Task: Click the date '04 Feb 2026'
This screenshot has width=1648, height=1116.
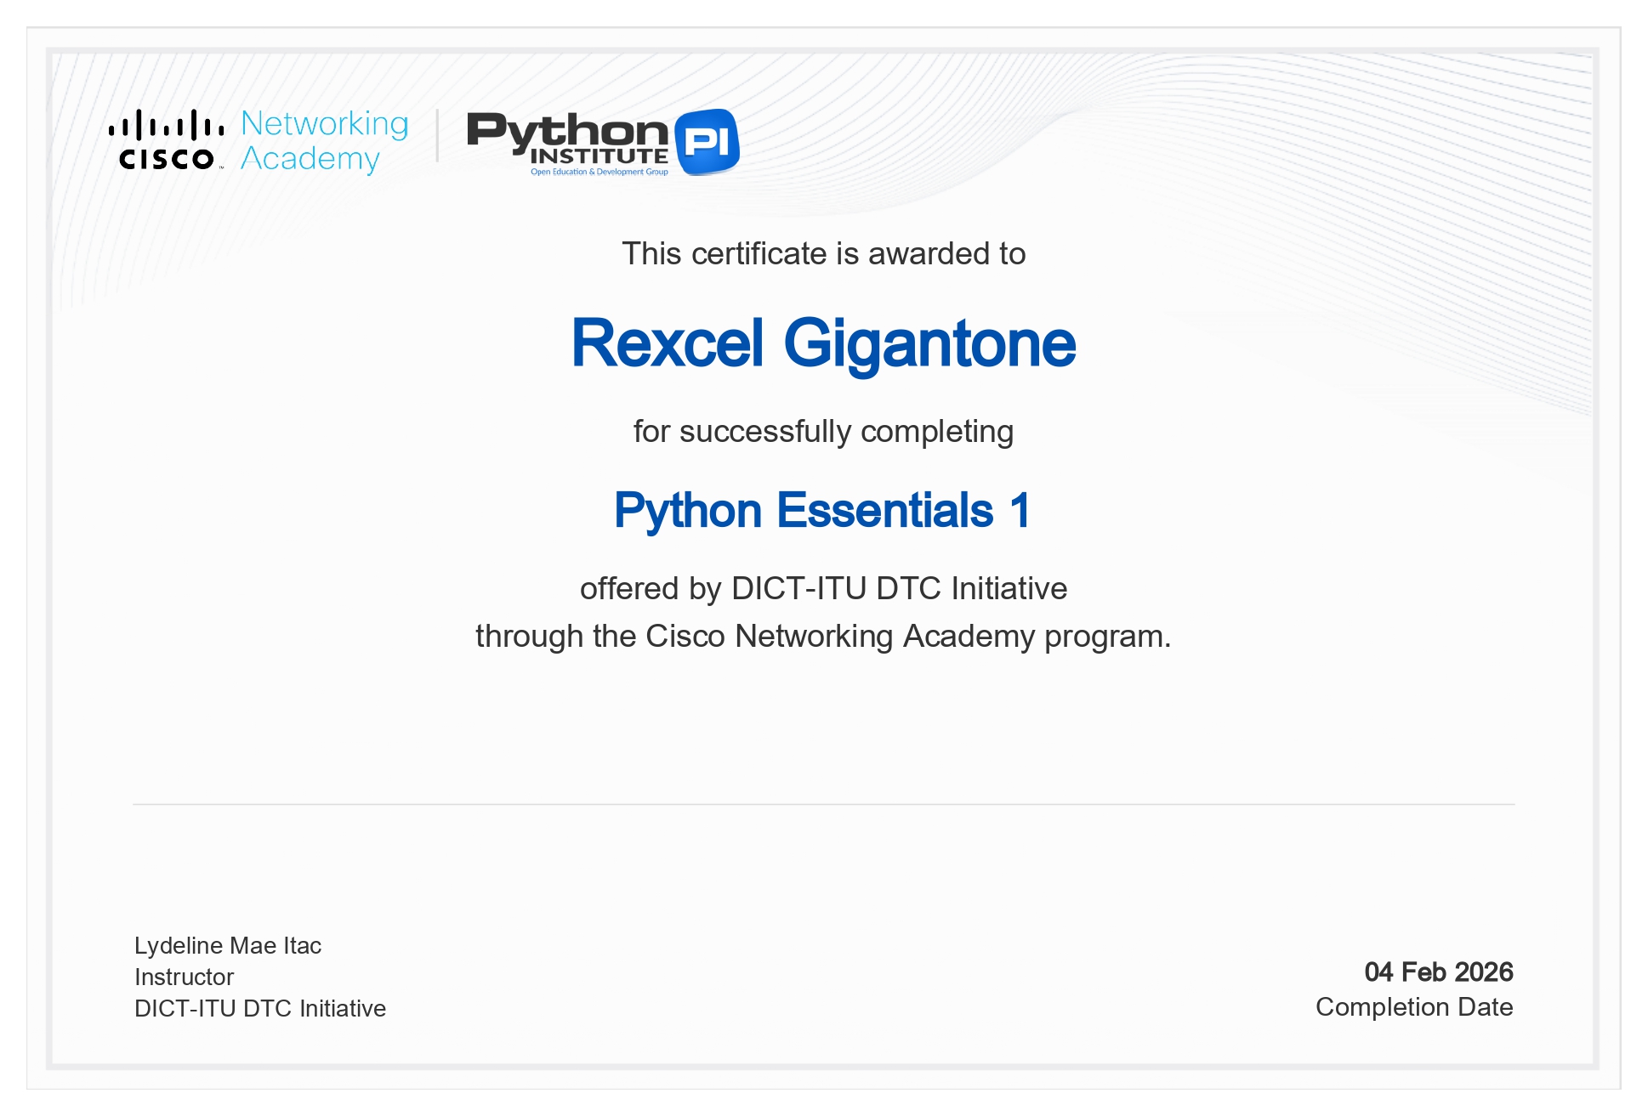Action: point(1439,972)
